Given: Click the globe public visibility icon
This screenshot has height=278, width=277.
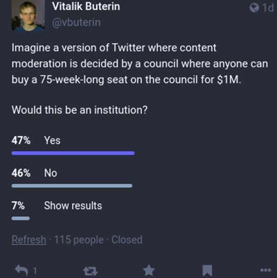Looking at the screenshot, I should pos(254,8).
